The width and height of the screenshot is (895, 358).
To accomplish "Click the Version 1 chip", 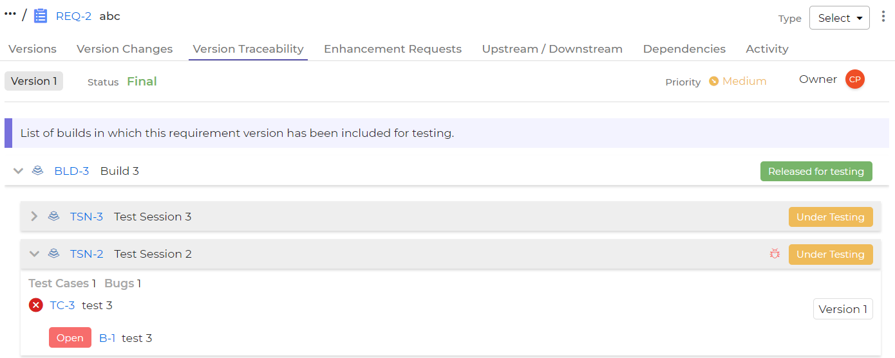I will [x=33, y=81].
